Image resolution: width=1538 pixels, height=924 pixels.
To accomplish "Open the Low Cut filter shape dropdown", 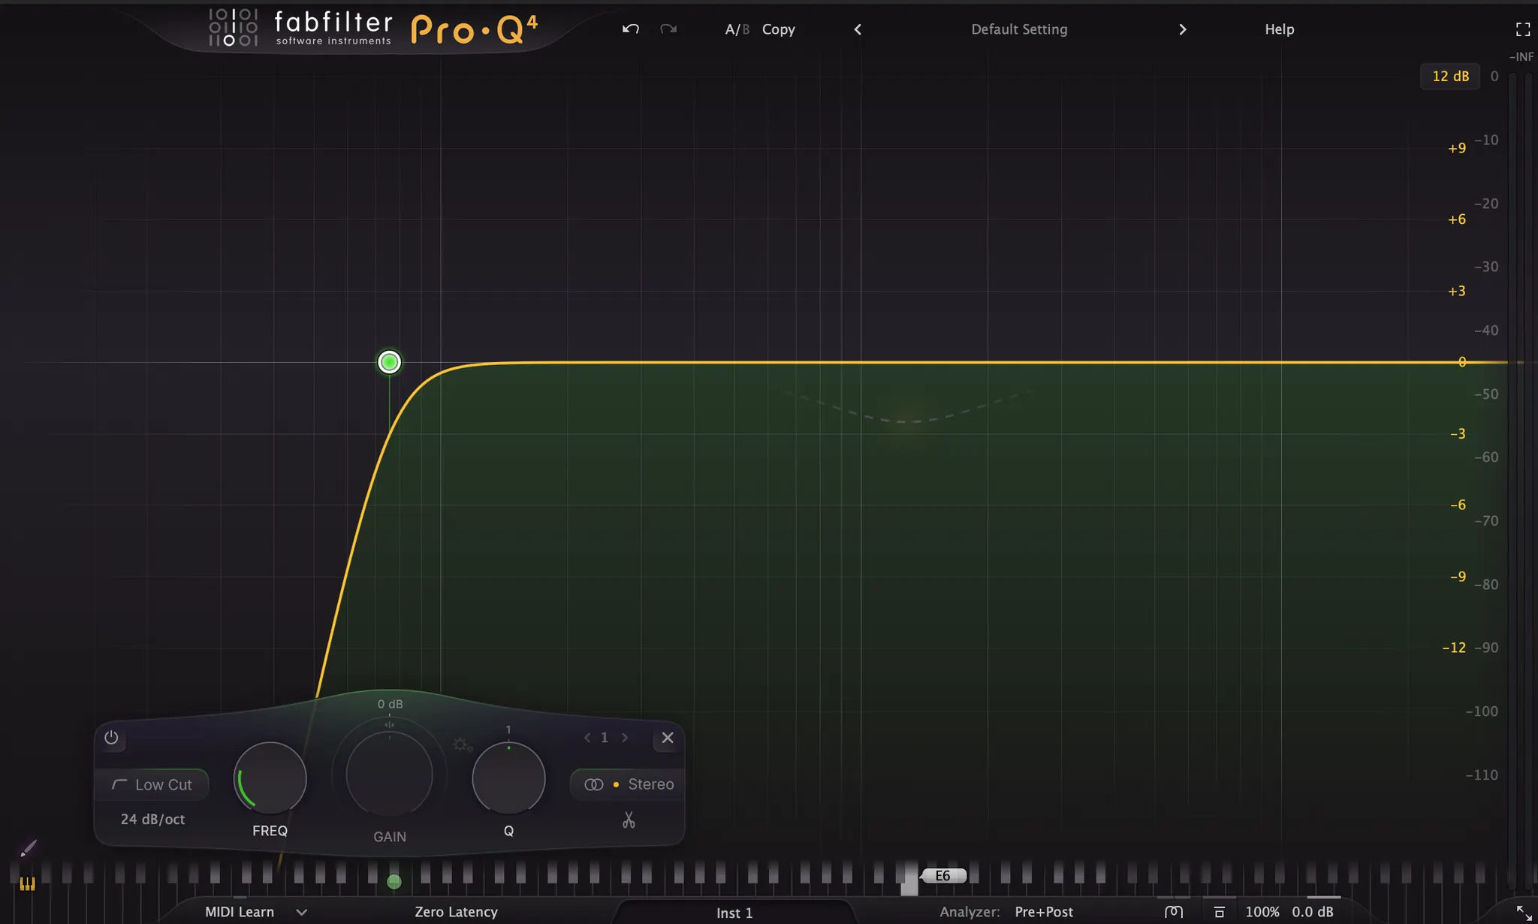I will (152, 784).
